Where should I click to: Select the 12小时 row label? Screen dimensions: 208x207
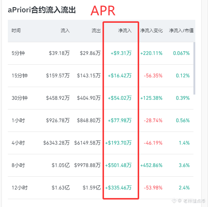point(19,188)
